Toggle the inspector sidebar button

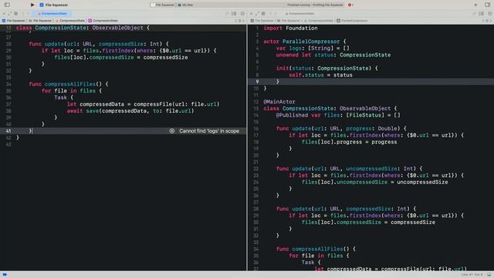pos(487,5)
